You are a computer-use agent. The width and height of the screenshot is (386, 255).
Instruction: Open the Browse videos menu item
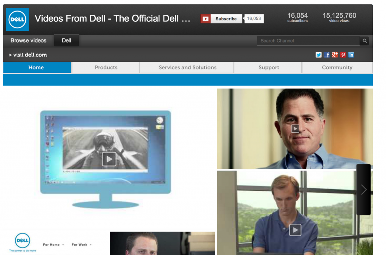(28, 40)
